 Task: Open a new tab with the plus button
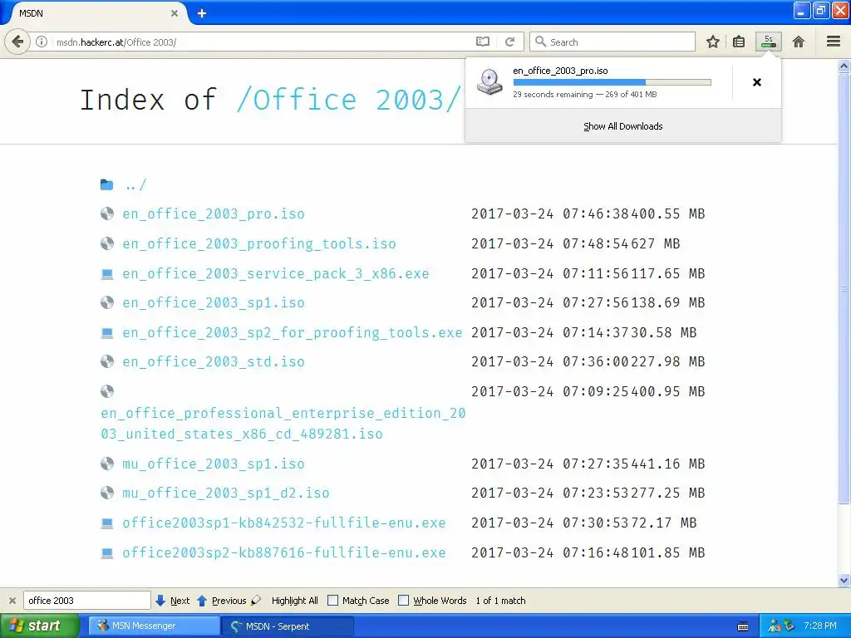click(x=202, y=13)
